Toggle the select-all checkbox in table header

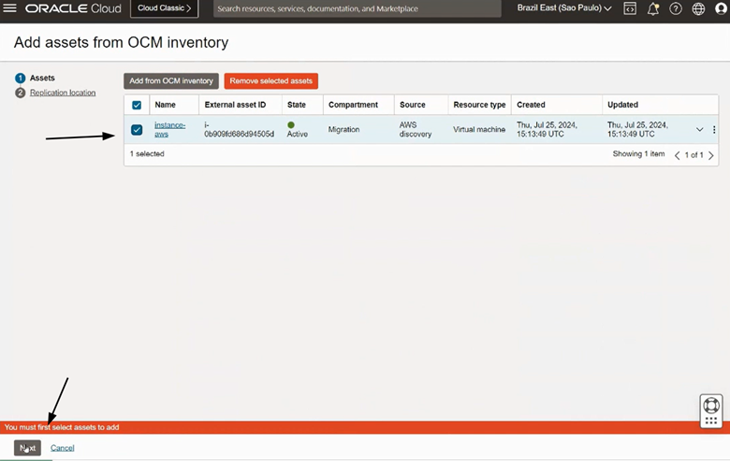tap(137, 105)
